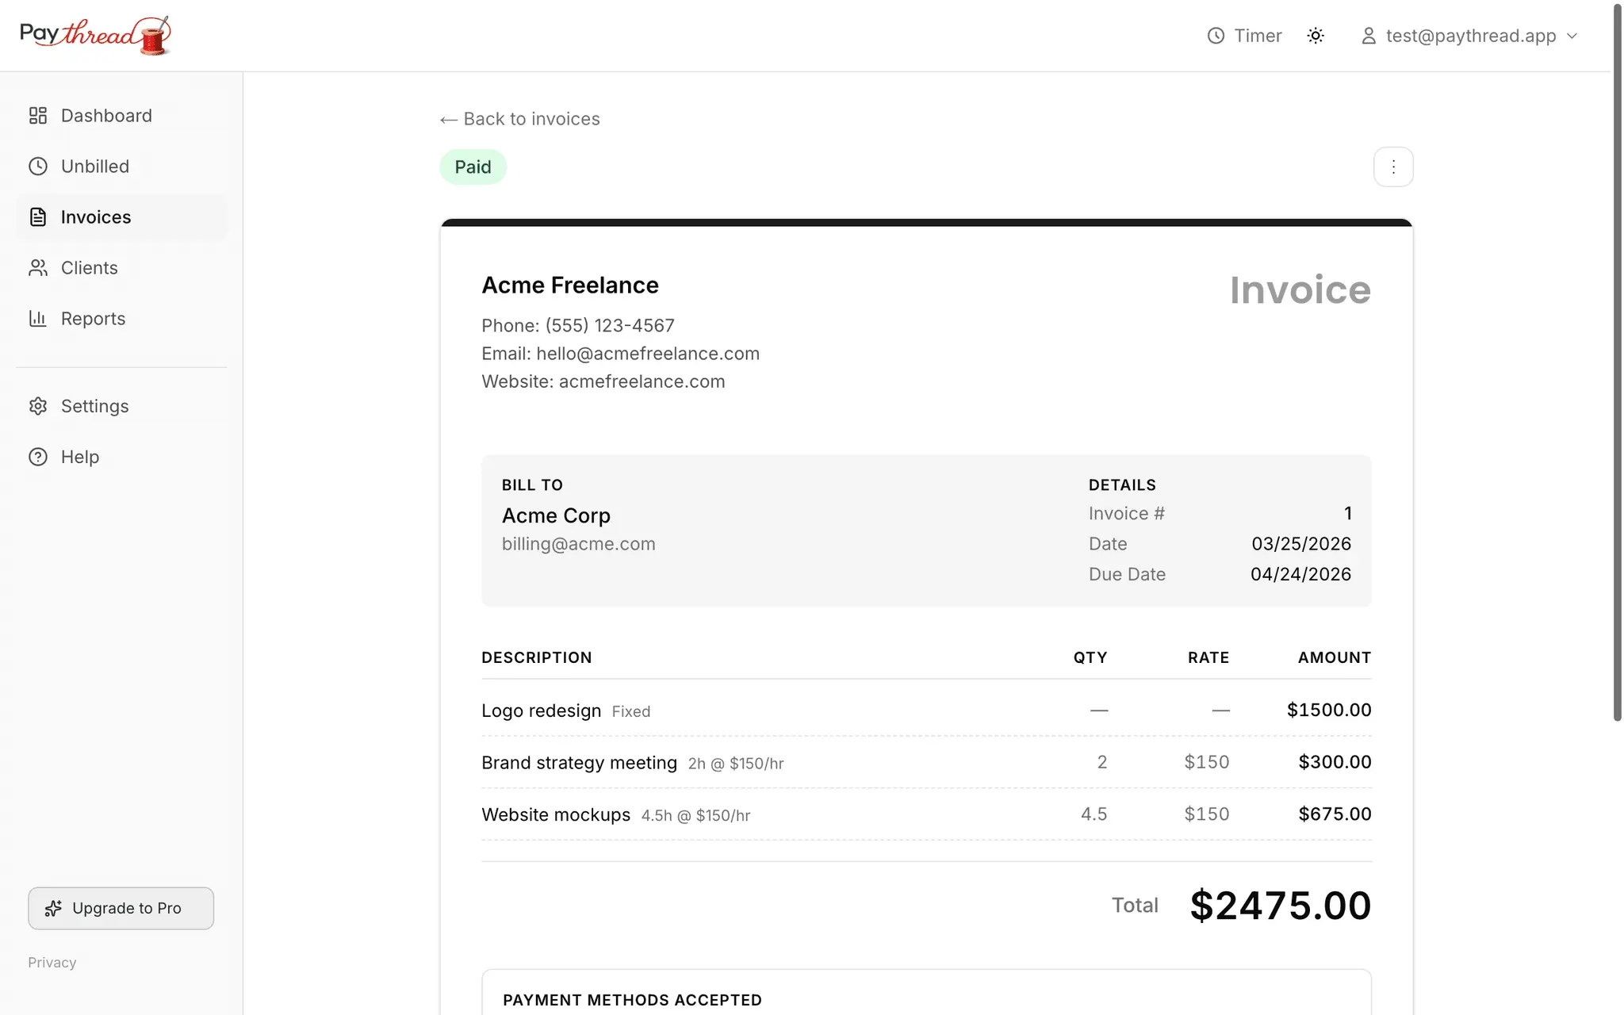Click the $300.00 amount
Screen dimensions: 1624x1015
click(1335, 762)
